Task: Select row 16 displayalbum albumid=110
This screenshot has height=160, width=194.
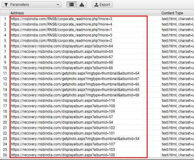Action: click(63, 101)
